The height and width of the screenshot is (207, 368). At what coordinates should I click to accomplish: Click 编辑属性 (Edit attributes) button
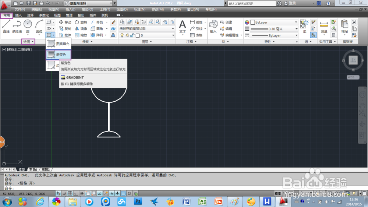(x=230, y=35)
